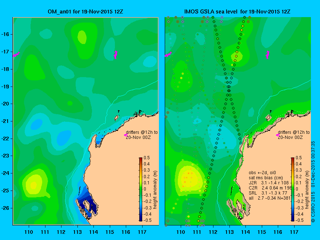Click the '-21' latitude axis label

(5, 121)
